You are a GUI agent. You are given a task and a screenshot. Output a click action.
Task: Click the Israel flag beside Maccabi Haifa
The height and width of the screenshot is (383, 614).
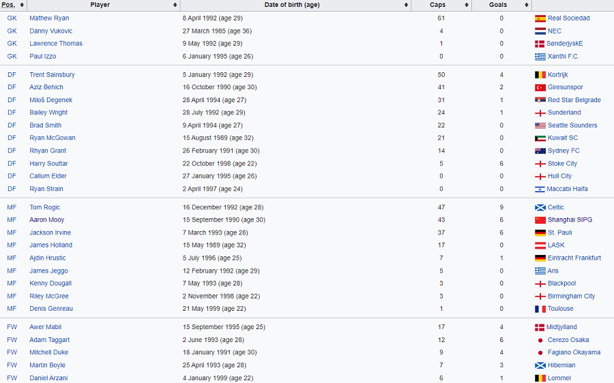coord(540,189)
